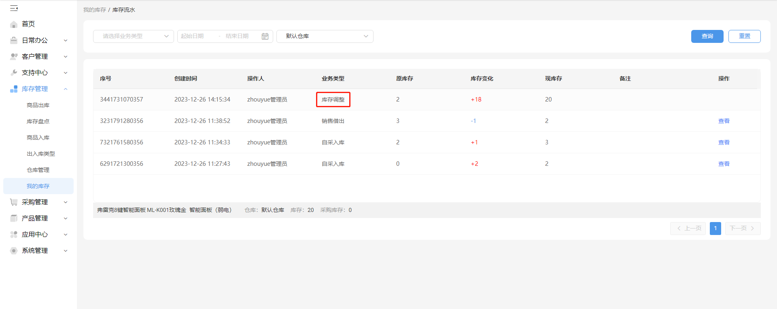This screenshot has height=309, width=777.
Task: Open the calendar icon in date range
Action: [265, 36]
